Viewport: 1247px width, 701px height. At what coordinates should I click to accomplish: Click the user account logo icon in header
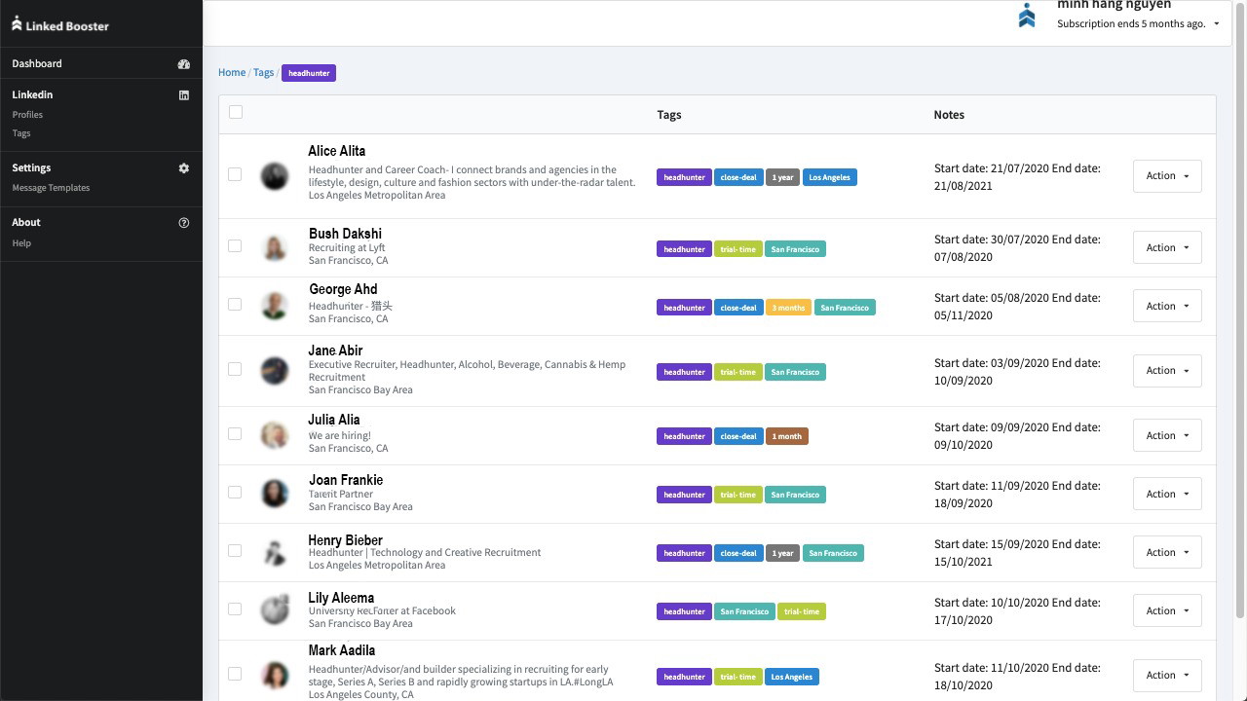[1027, 16]
